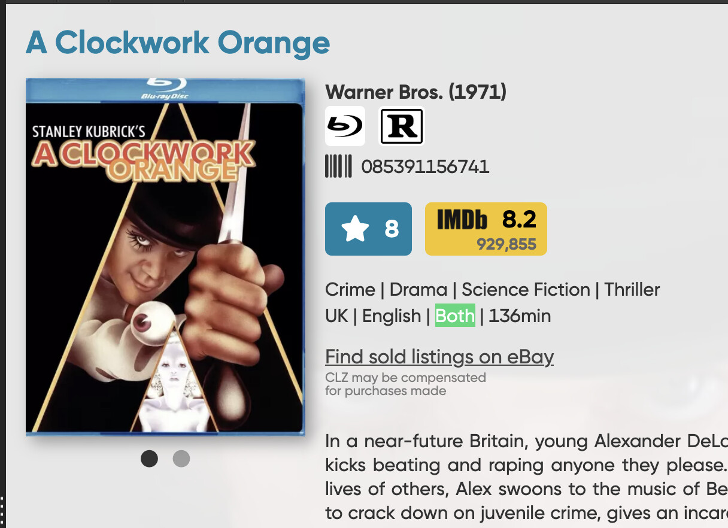
Task: Click the IMDb logo
Action: 462,220
